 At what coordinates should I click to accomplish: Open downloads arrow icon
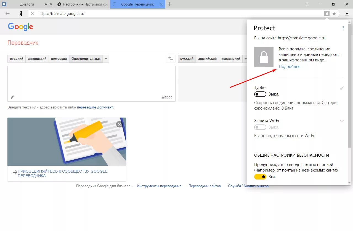[x=347, y=13]
